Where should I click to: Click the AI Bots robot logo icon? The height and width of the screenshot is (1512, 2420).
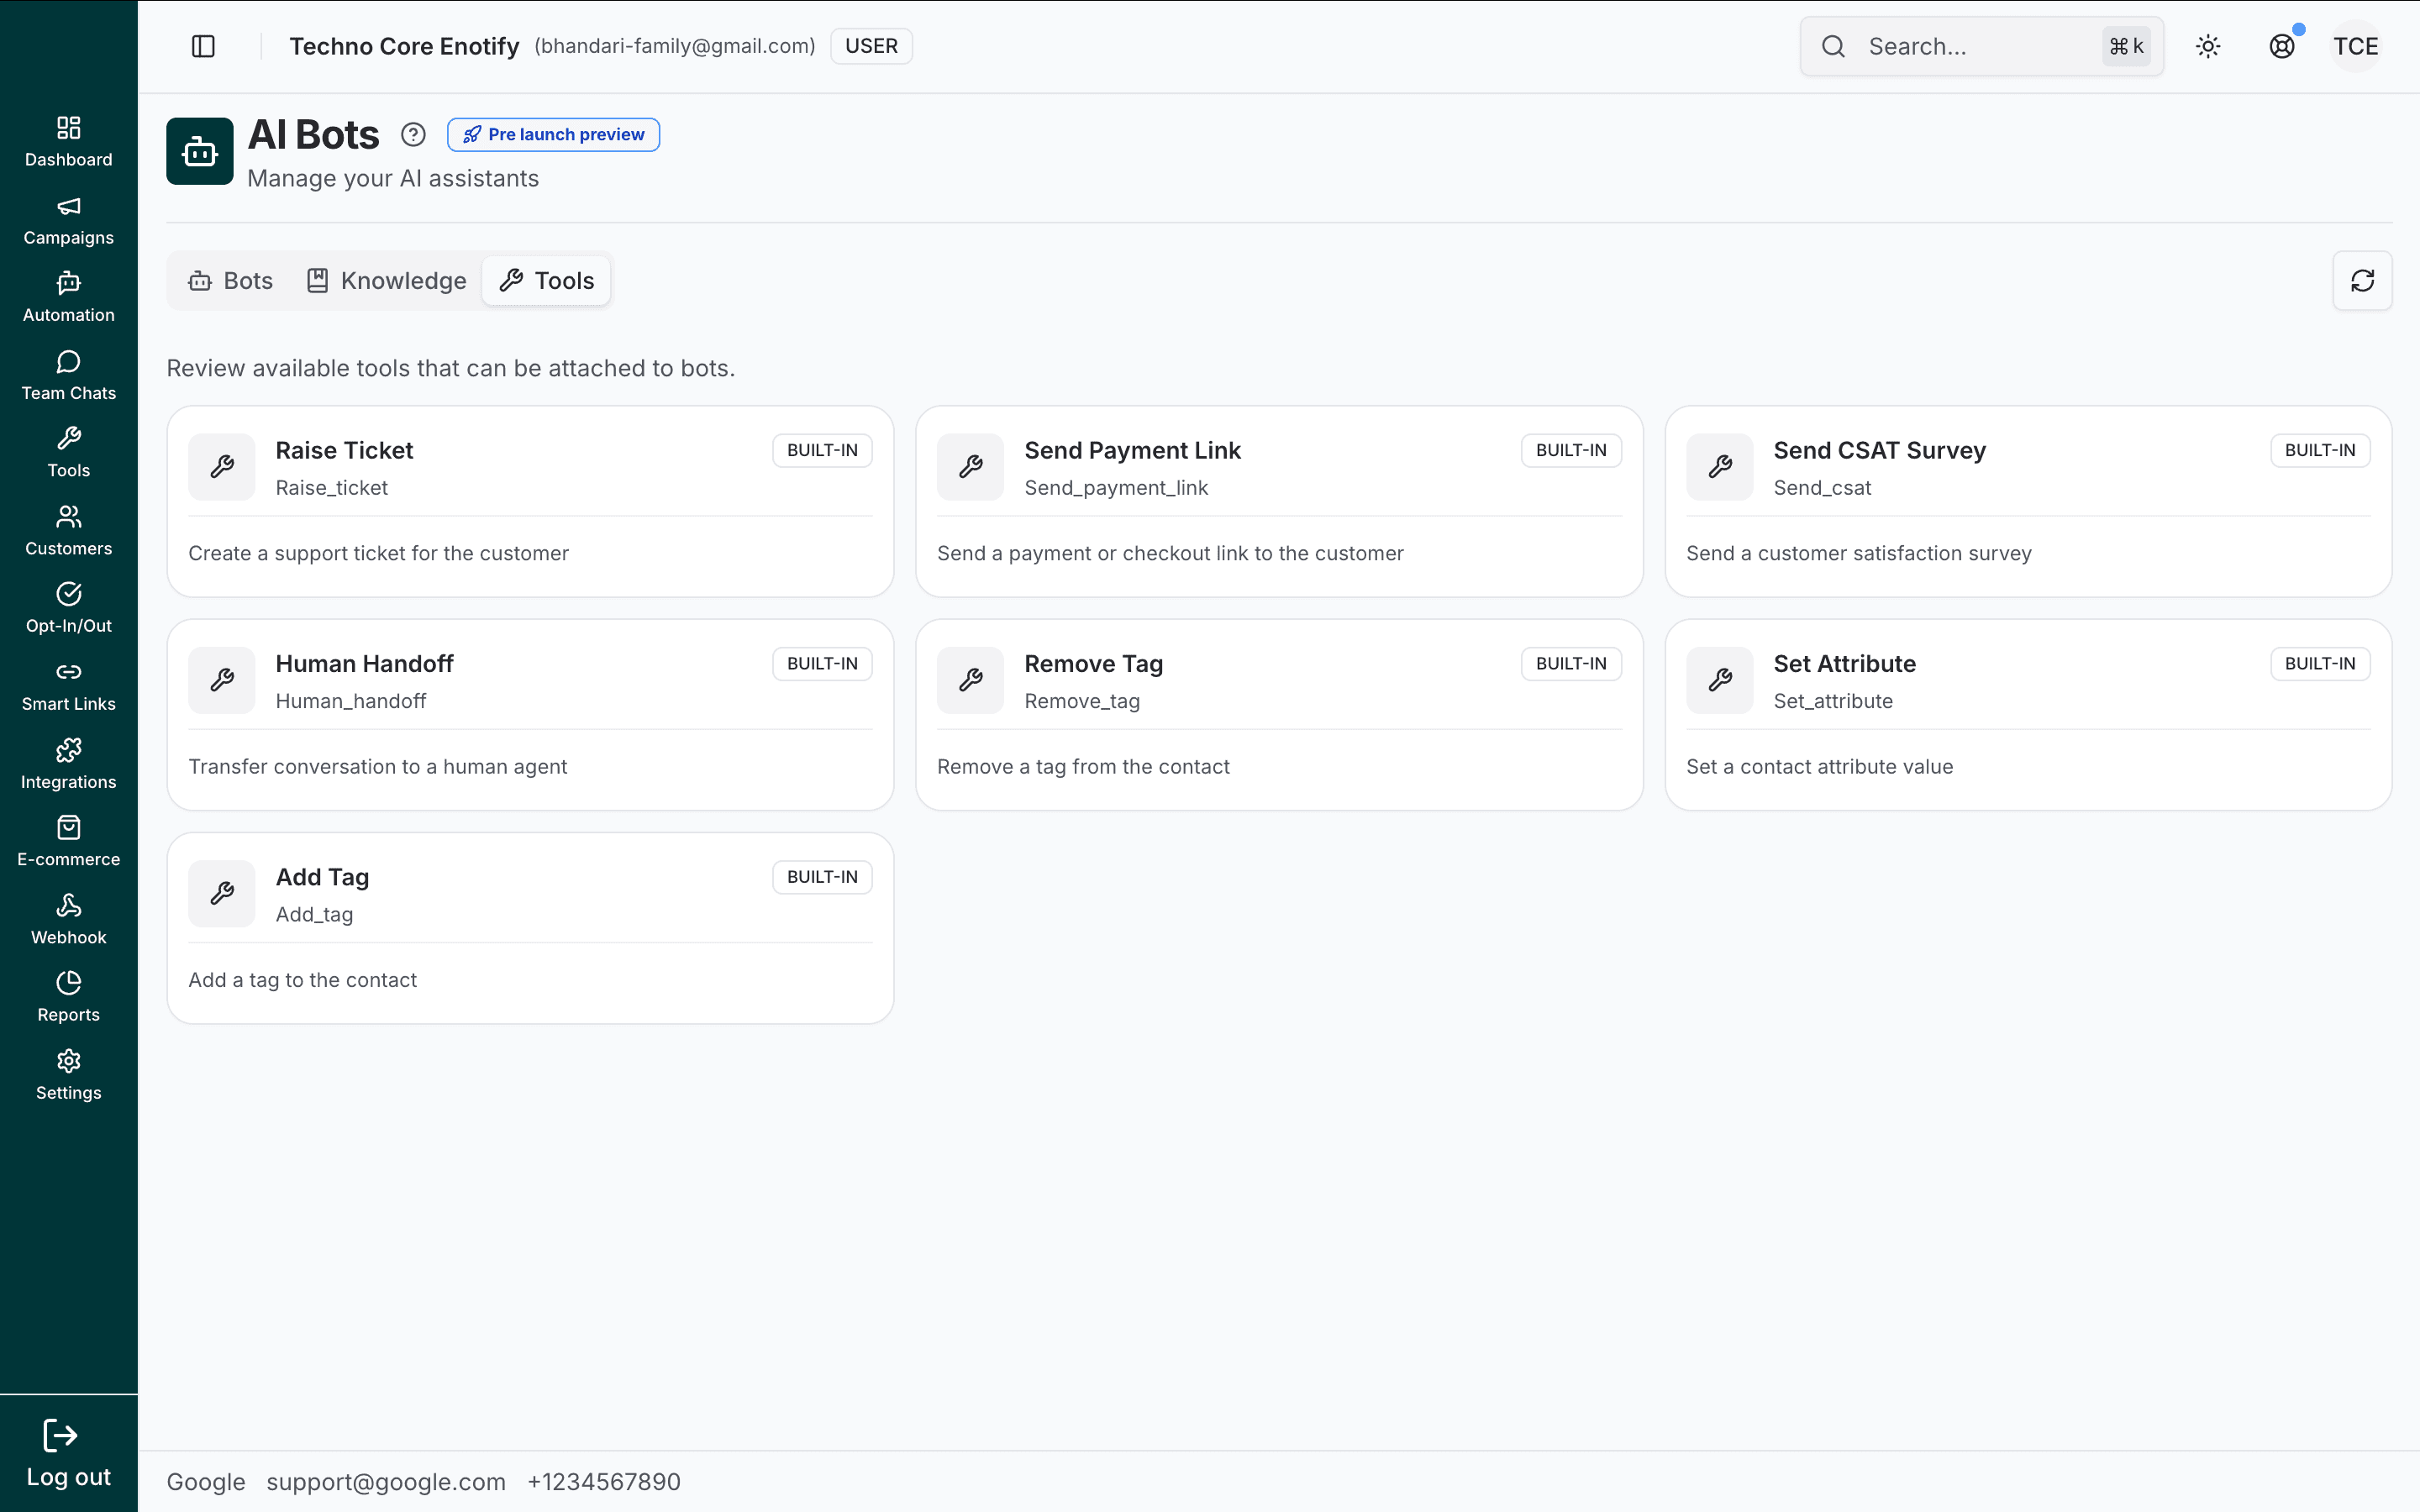coord(200,151)
